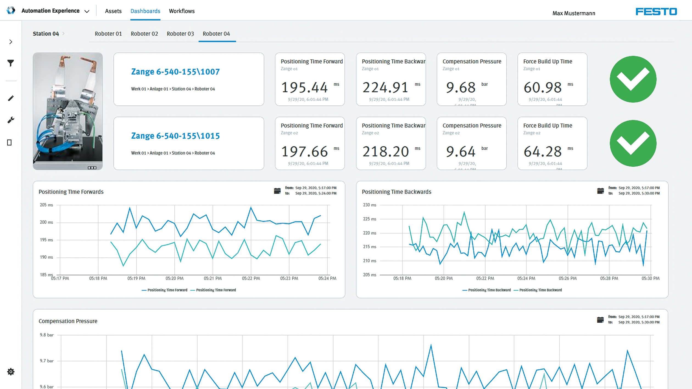This screenshot has width=692, height=389.
Task: Toggle first Positioning Time Forward legend series
Action: (164, 290)
